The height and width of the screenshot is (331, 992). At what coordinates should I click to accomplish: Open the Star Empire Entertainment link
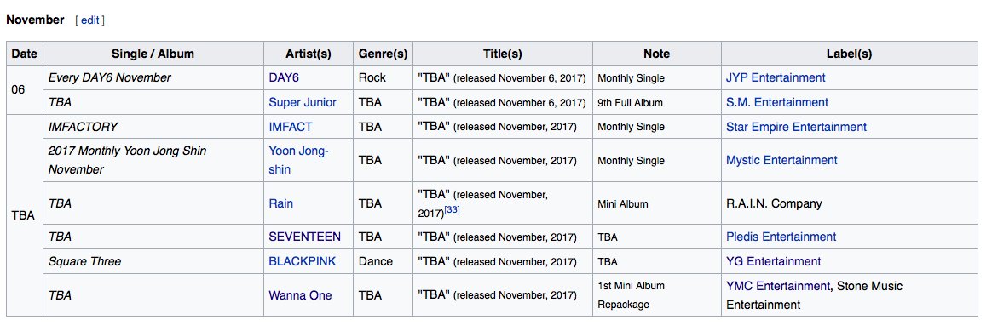797,127
